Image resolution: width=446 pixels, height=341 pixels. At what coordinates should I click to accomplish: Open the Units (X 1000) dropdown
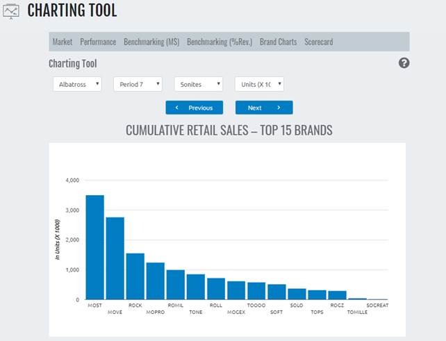(x=259, y=84)
